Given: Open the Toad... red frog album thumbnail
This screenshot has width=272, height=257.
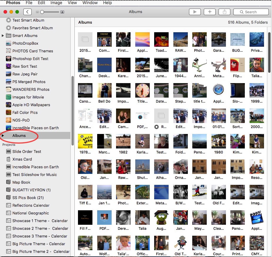Looking at the screenshot, I should coord(161,39).
